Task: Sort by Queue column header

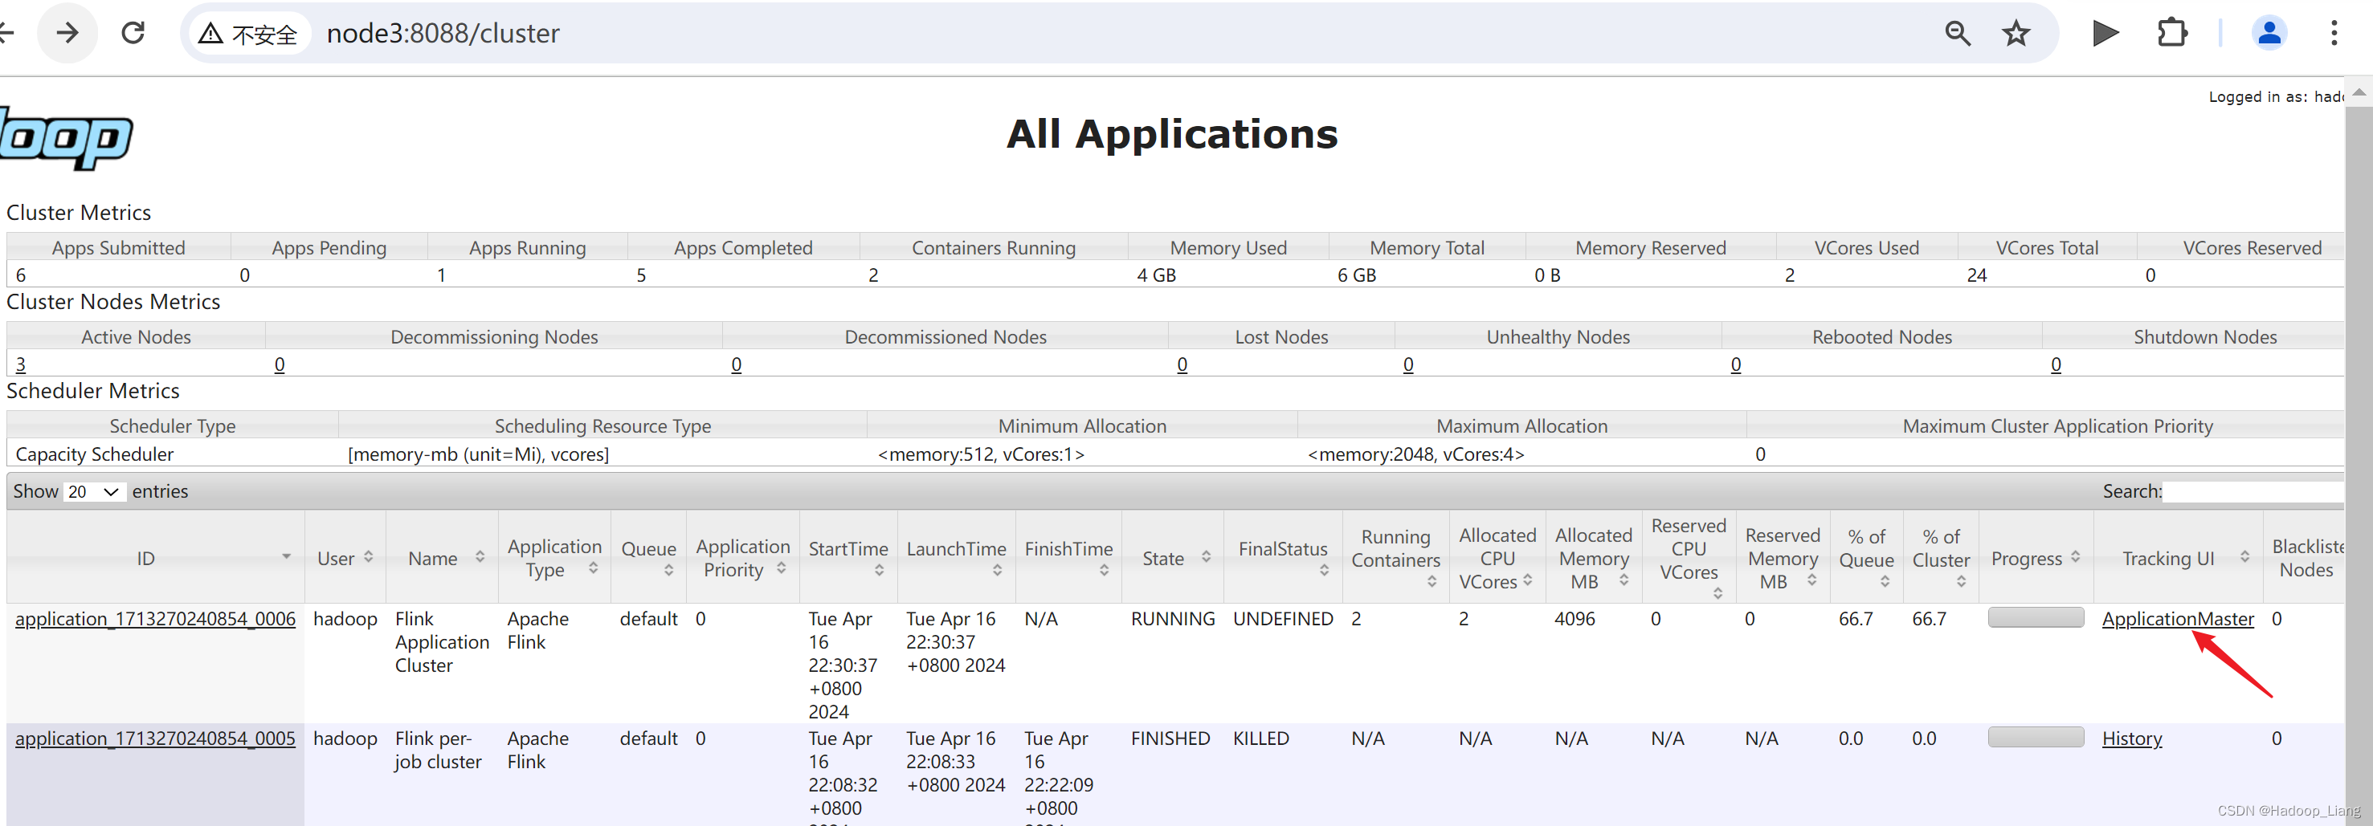Action: click(648, 558)
